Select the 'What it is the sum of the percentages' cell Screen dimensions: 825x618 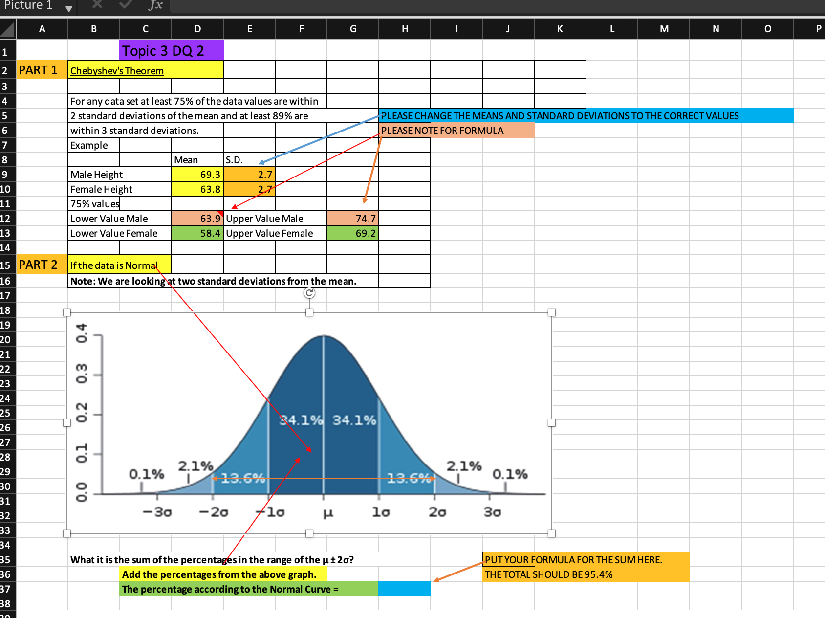(x=212, y=560)
